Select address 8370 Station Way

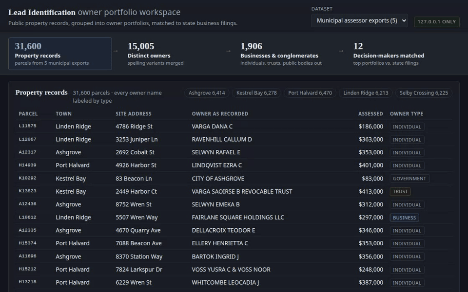[139, 256]
